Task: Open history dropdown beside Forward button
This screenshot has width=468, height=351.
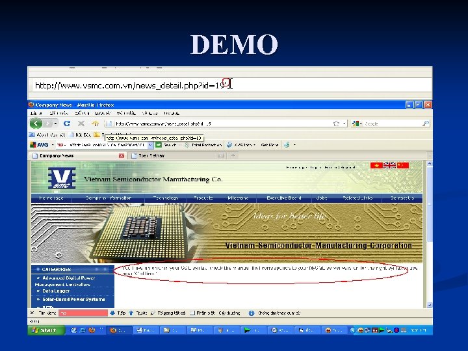Action: tap(56, 123)
